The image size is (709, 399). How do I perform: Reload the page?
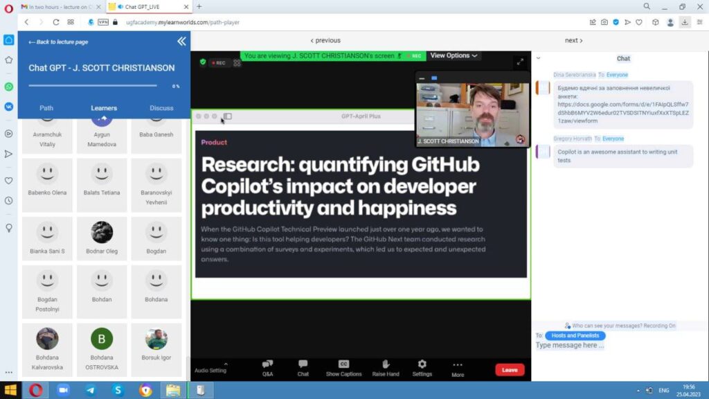[55, 22]
